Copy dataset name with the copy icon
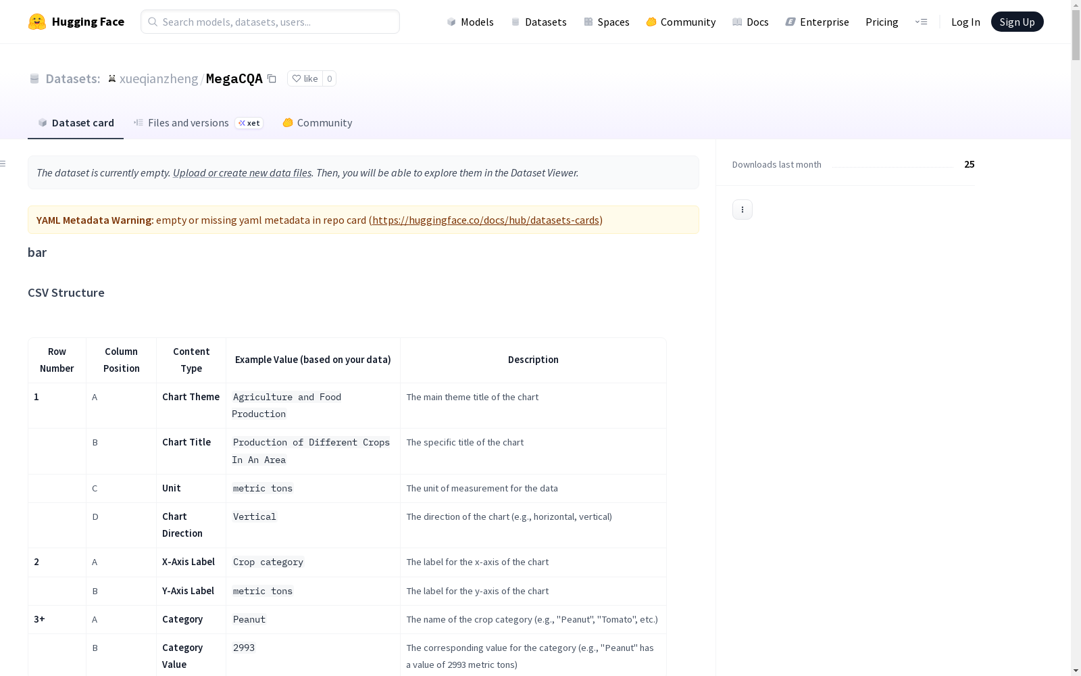 pos(272,78)
